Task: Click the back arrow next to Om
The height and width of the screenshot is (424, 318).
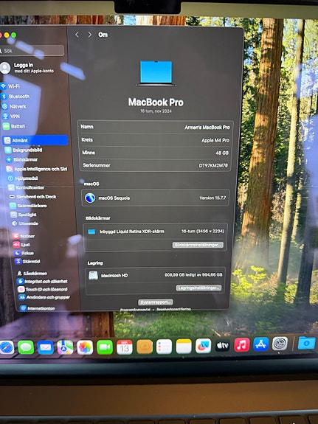Action: click(x=77, y=35)
